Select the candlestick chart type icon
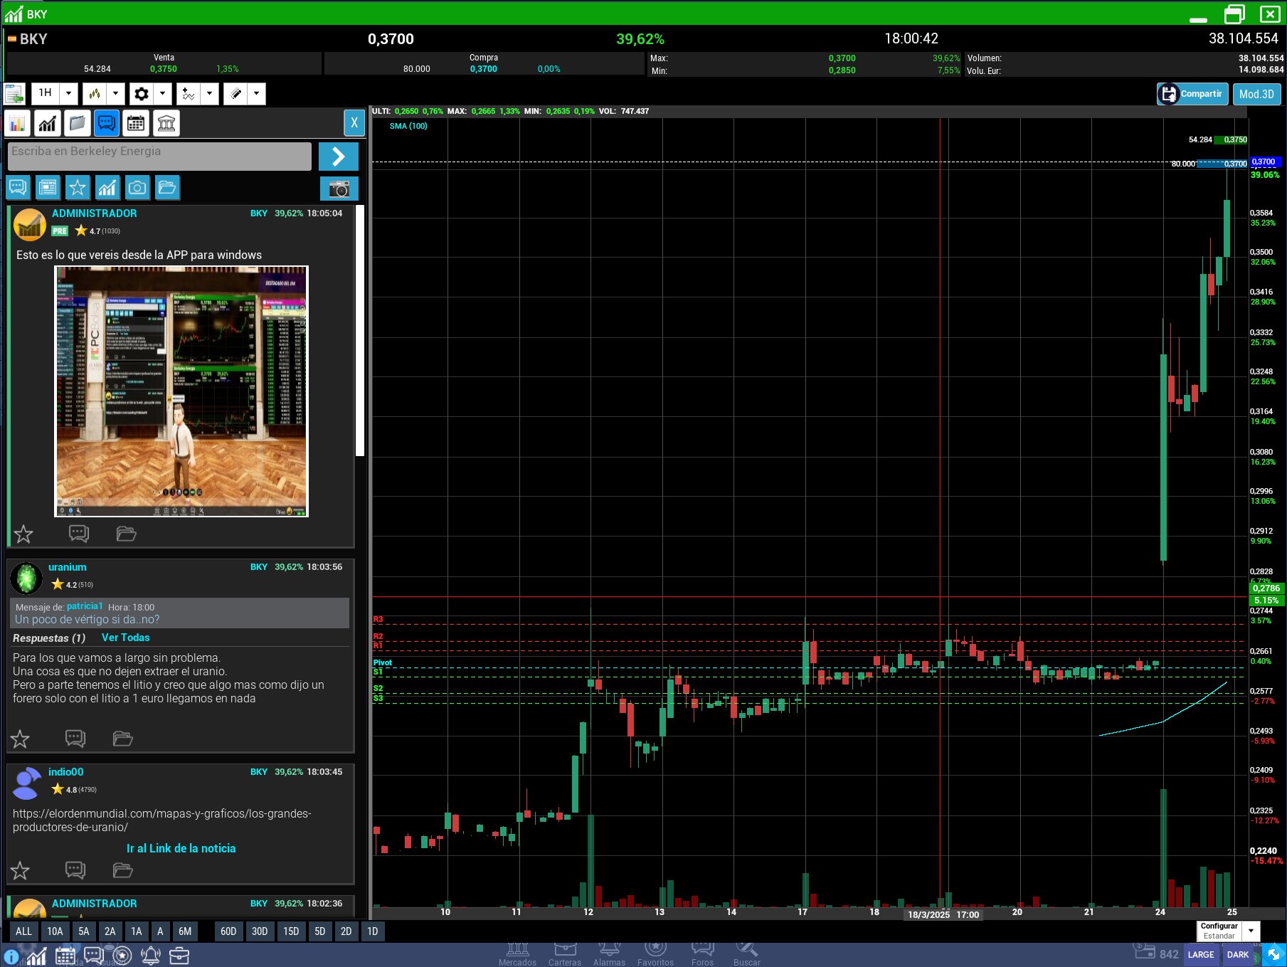The image size is (1287, 967). pyautogui.click(x=95, y=93)
